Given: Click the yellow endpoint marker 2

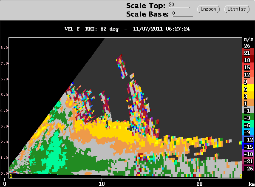Looking at the screenshot, I should (x=241, y=176).
